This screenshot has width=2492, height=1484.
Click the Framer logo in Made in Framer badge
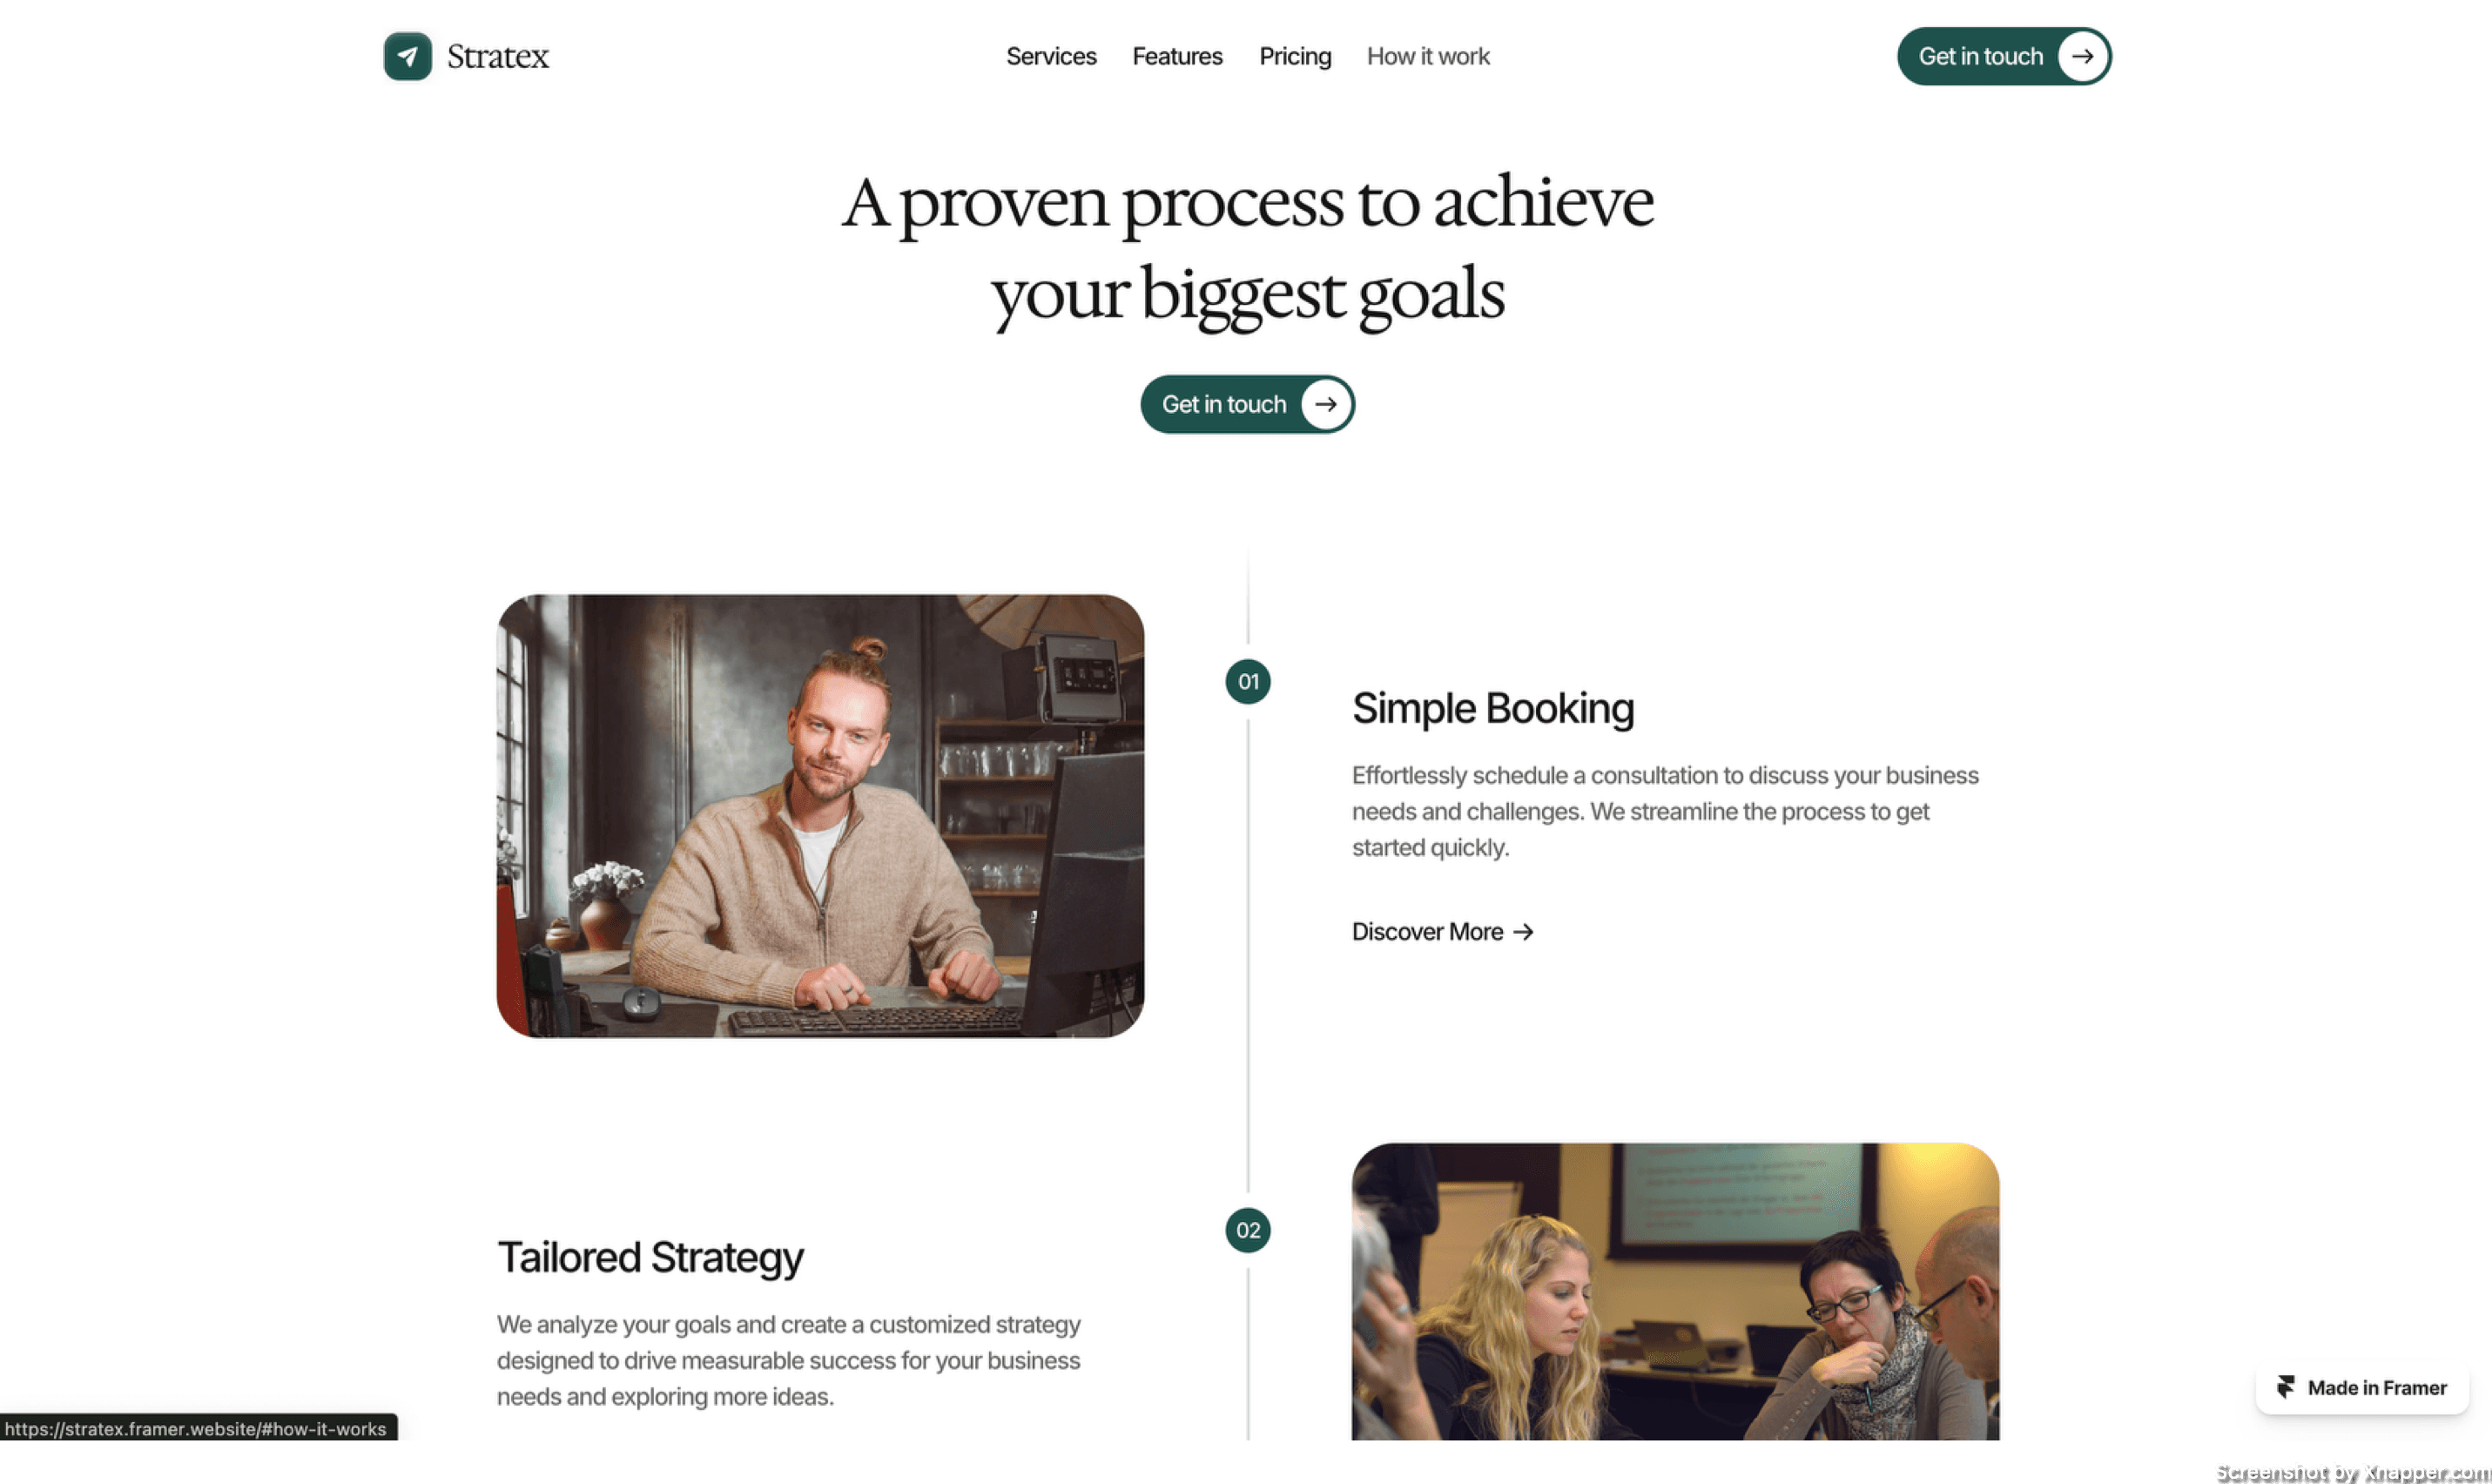tap(2285, 1387)
